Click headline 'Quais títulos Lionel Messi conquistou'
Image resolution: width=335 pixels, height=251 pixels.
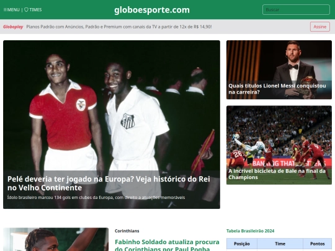point(277,89)
